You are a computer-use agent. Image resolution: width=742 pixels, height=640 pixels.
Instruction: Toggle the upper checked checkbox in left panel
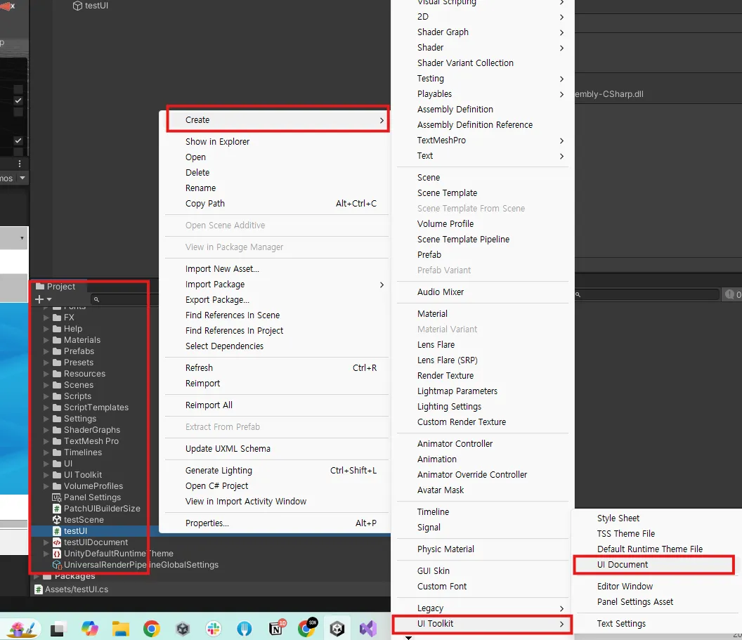coord(18,100)
